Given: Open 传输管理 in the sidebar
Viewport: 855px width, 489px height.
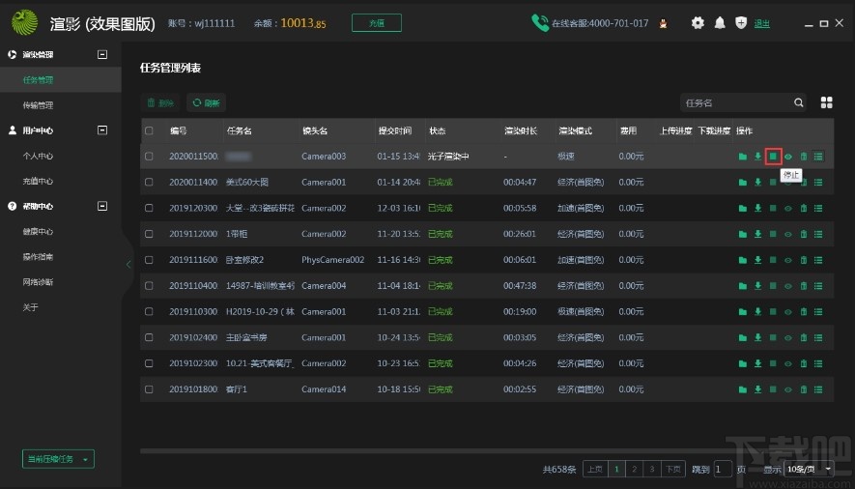Looking at the screenshot, I should coord(39,105).
